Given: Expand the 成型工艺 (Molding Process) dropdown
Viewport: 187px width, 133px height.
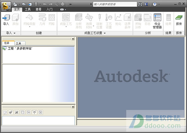Looking at the screenshot, I should click(66, 27).
